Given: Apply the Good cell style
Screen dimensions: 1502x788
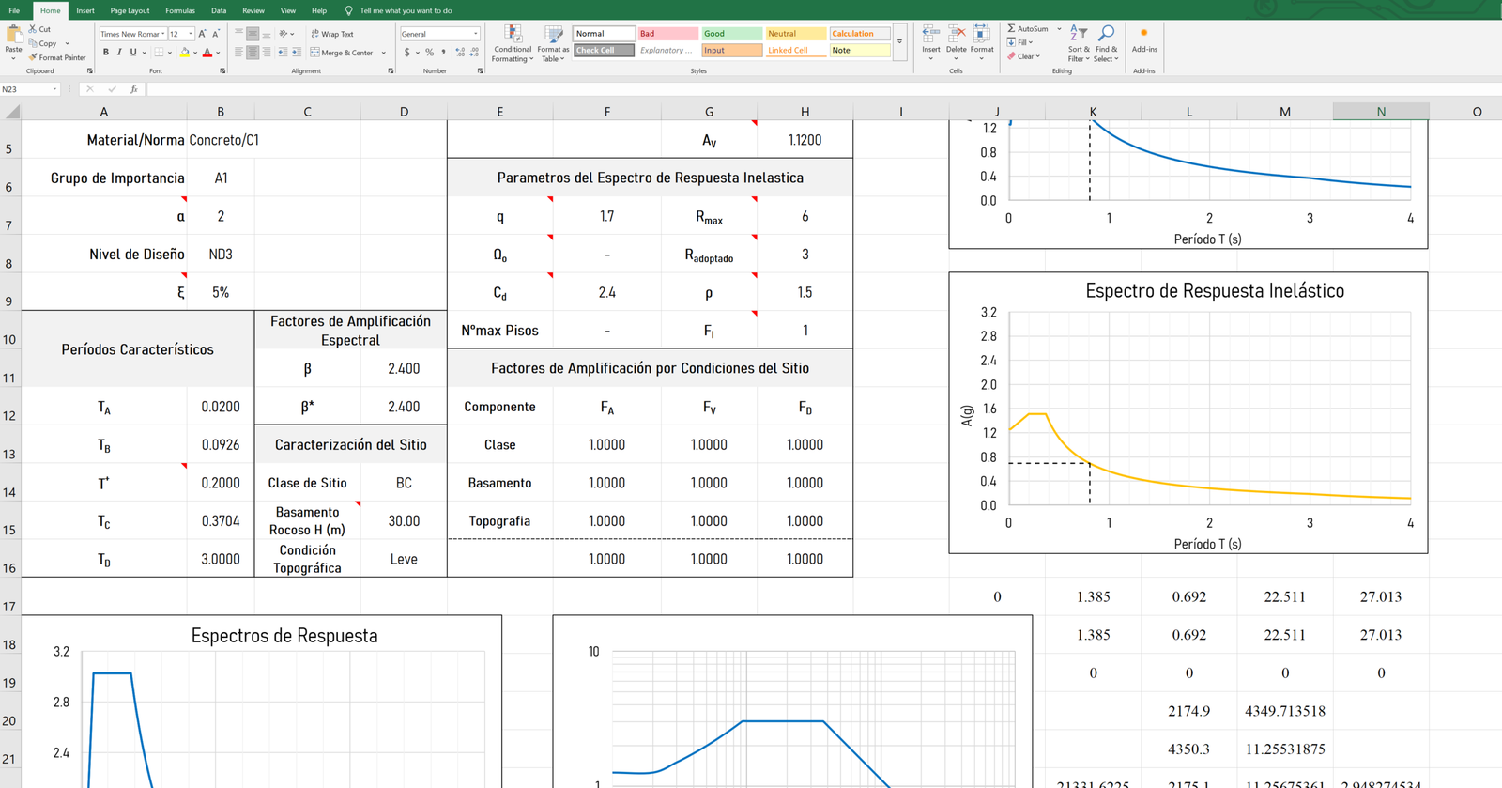Looking at the screenshot, I should (x=731, y=34).
